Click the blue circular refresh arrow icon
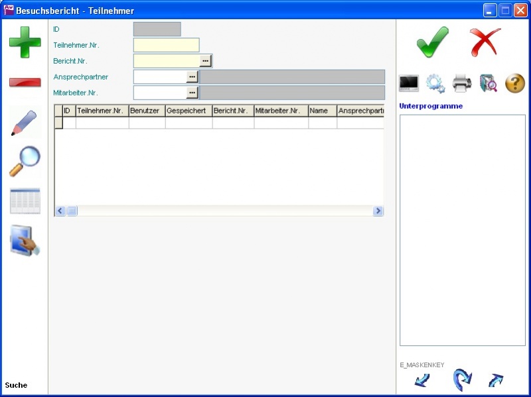531x397 pixels. pos(461,380)
